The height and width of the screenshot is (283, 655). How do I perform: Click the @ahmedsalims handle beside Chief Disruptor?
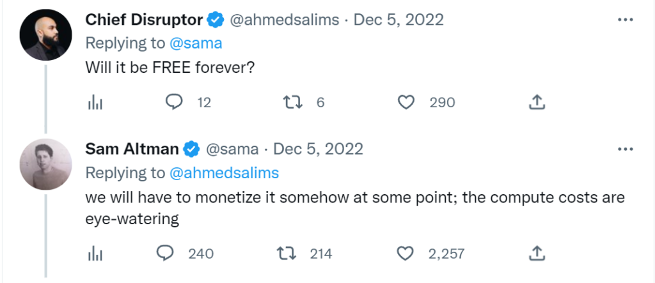tap(285, 20)
